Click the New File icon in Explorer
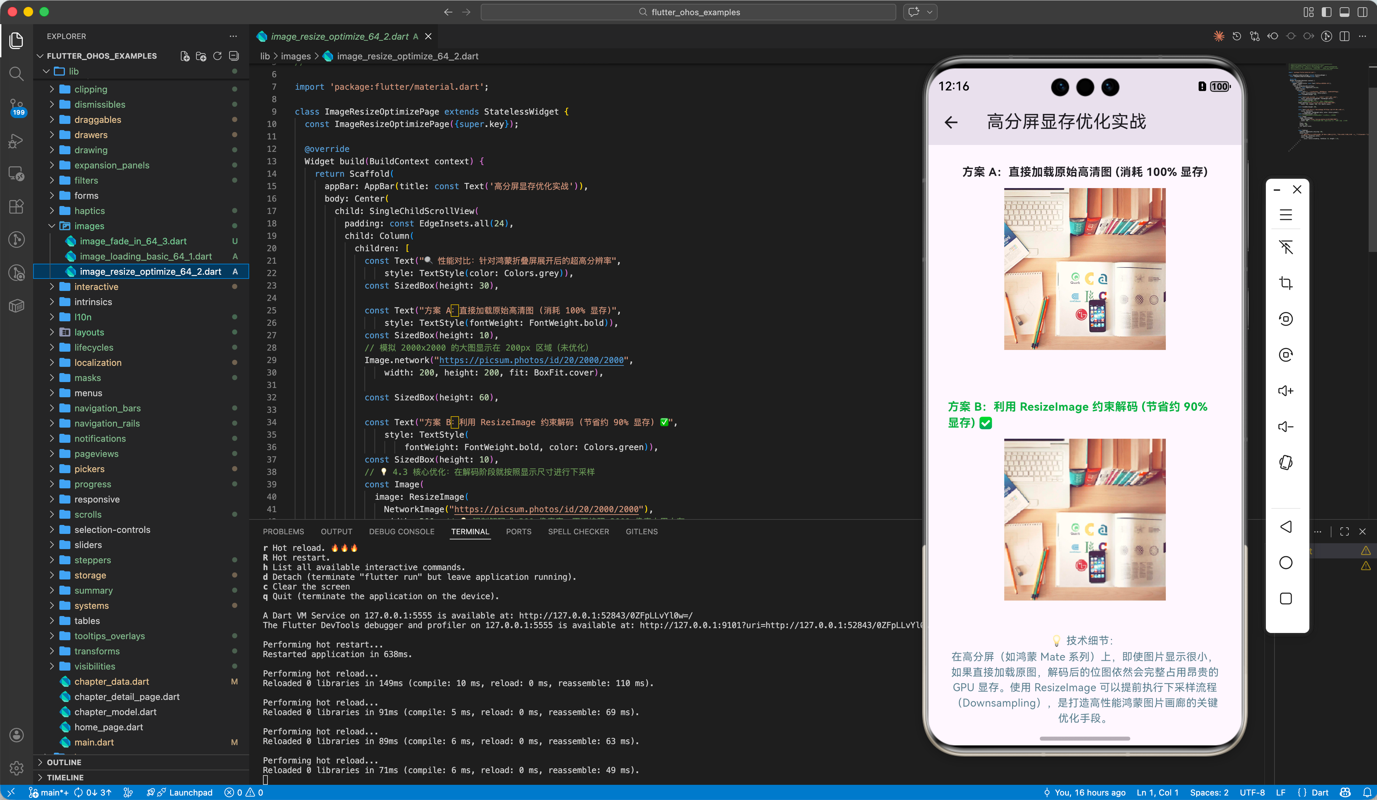The width and height of the screenshot is (1377, 800). point(185,56)
